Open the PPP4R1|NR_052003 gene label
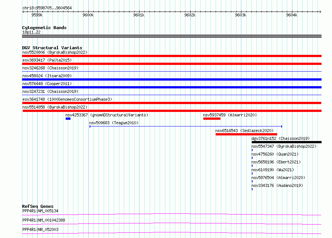The image size is (332, 238). pyautogui.click(x=40, y=229)
